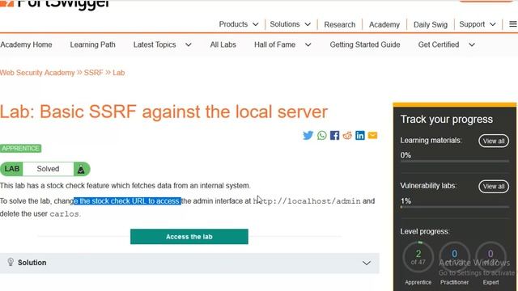Click the APPRENTICE difficulty badge
518x291 pixels.
point(20,149)
